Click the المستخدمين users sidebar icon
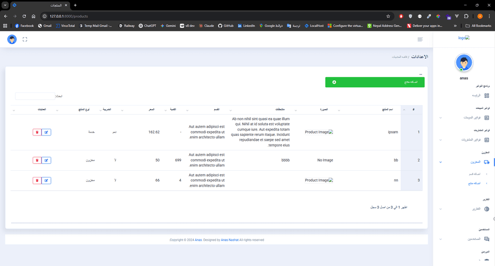The width and height of the screenshot is (495, 266). pos(486,239)
